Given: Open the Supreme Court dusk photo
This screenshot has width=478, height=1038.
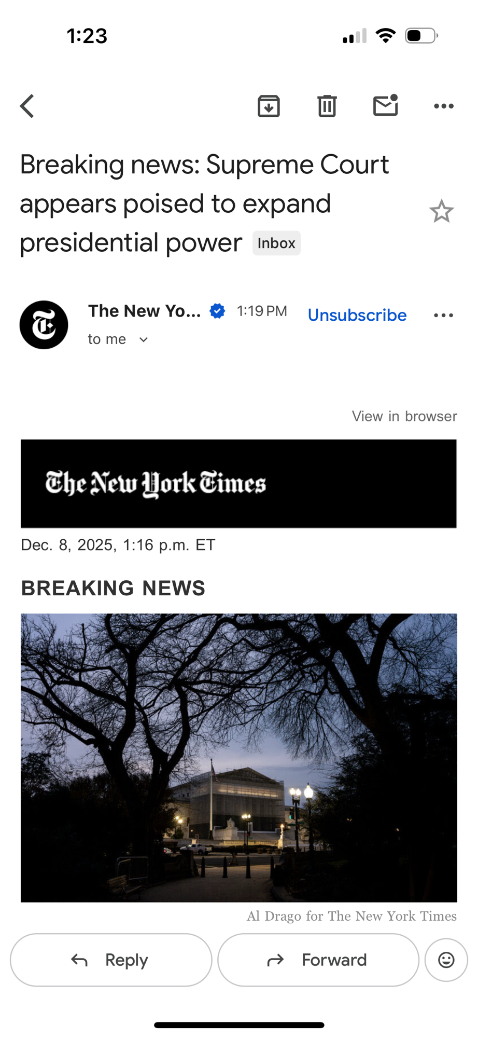Looking at the screenshot, I should pyautogui.click(x=239, y=758).
